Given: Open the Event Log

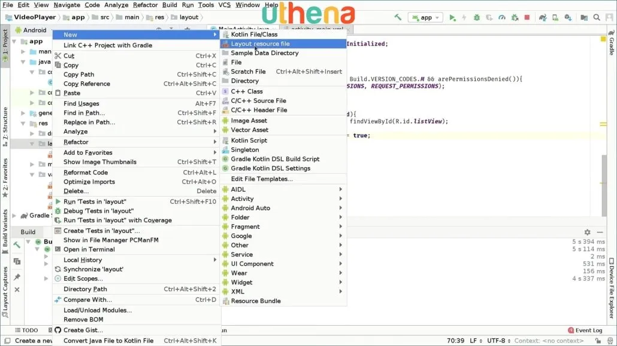Looking at the screenshot, I should coord(585,330).
